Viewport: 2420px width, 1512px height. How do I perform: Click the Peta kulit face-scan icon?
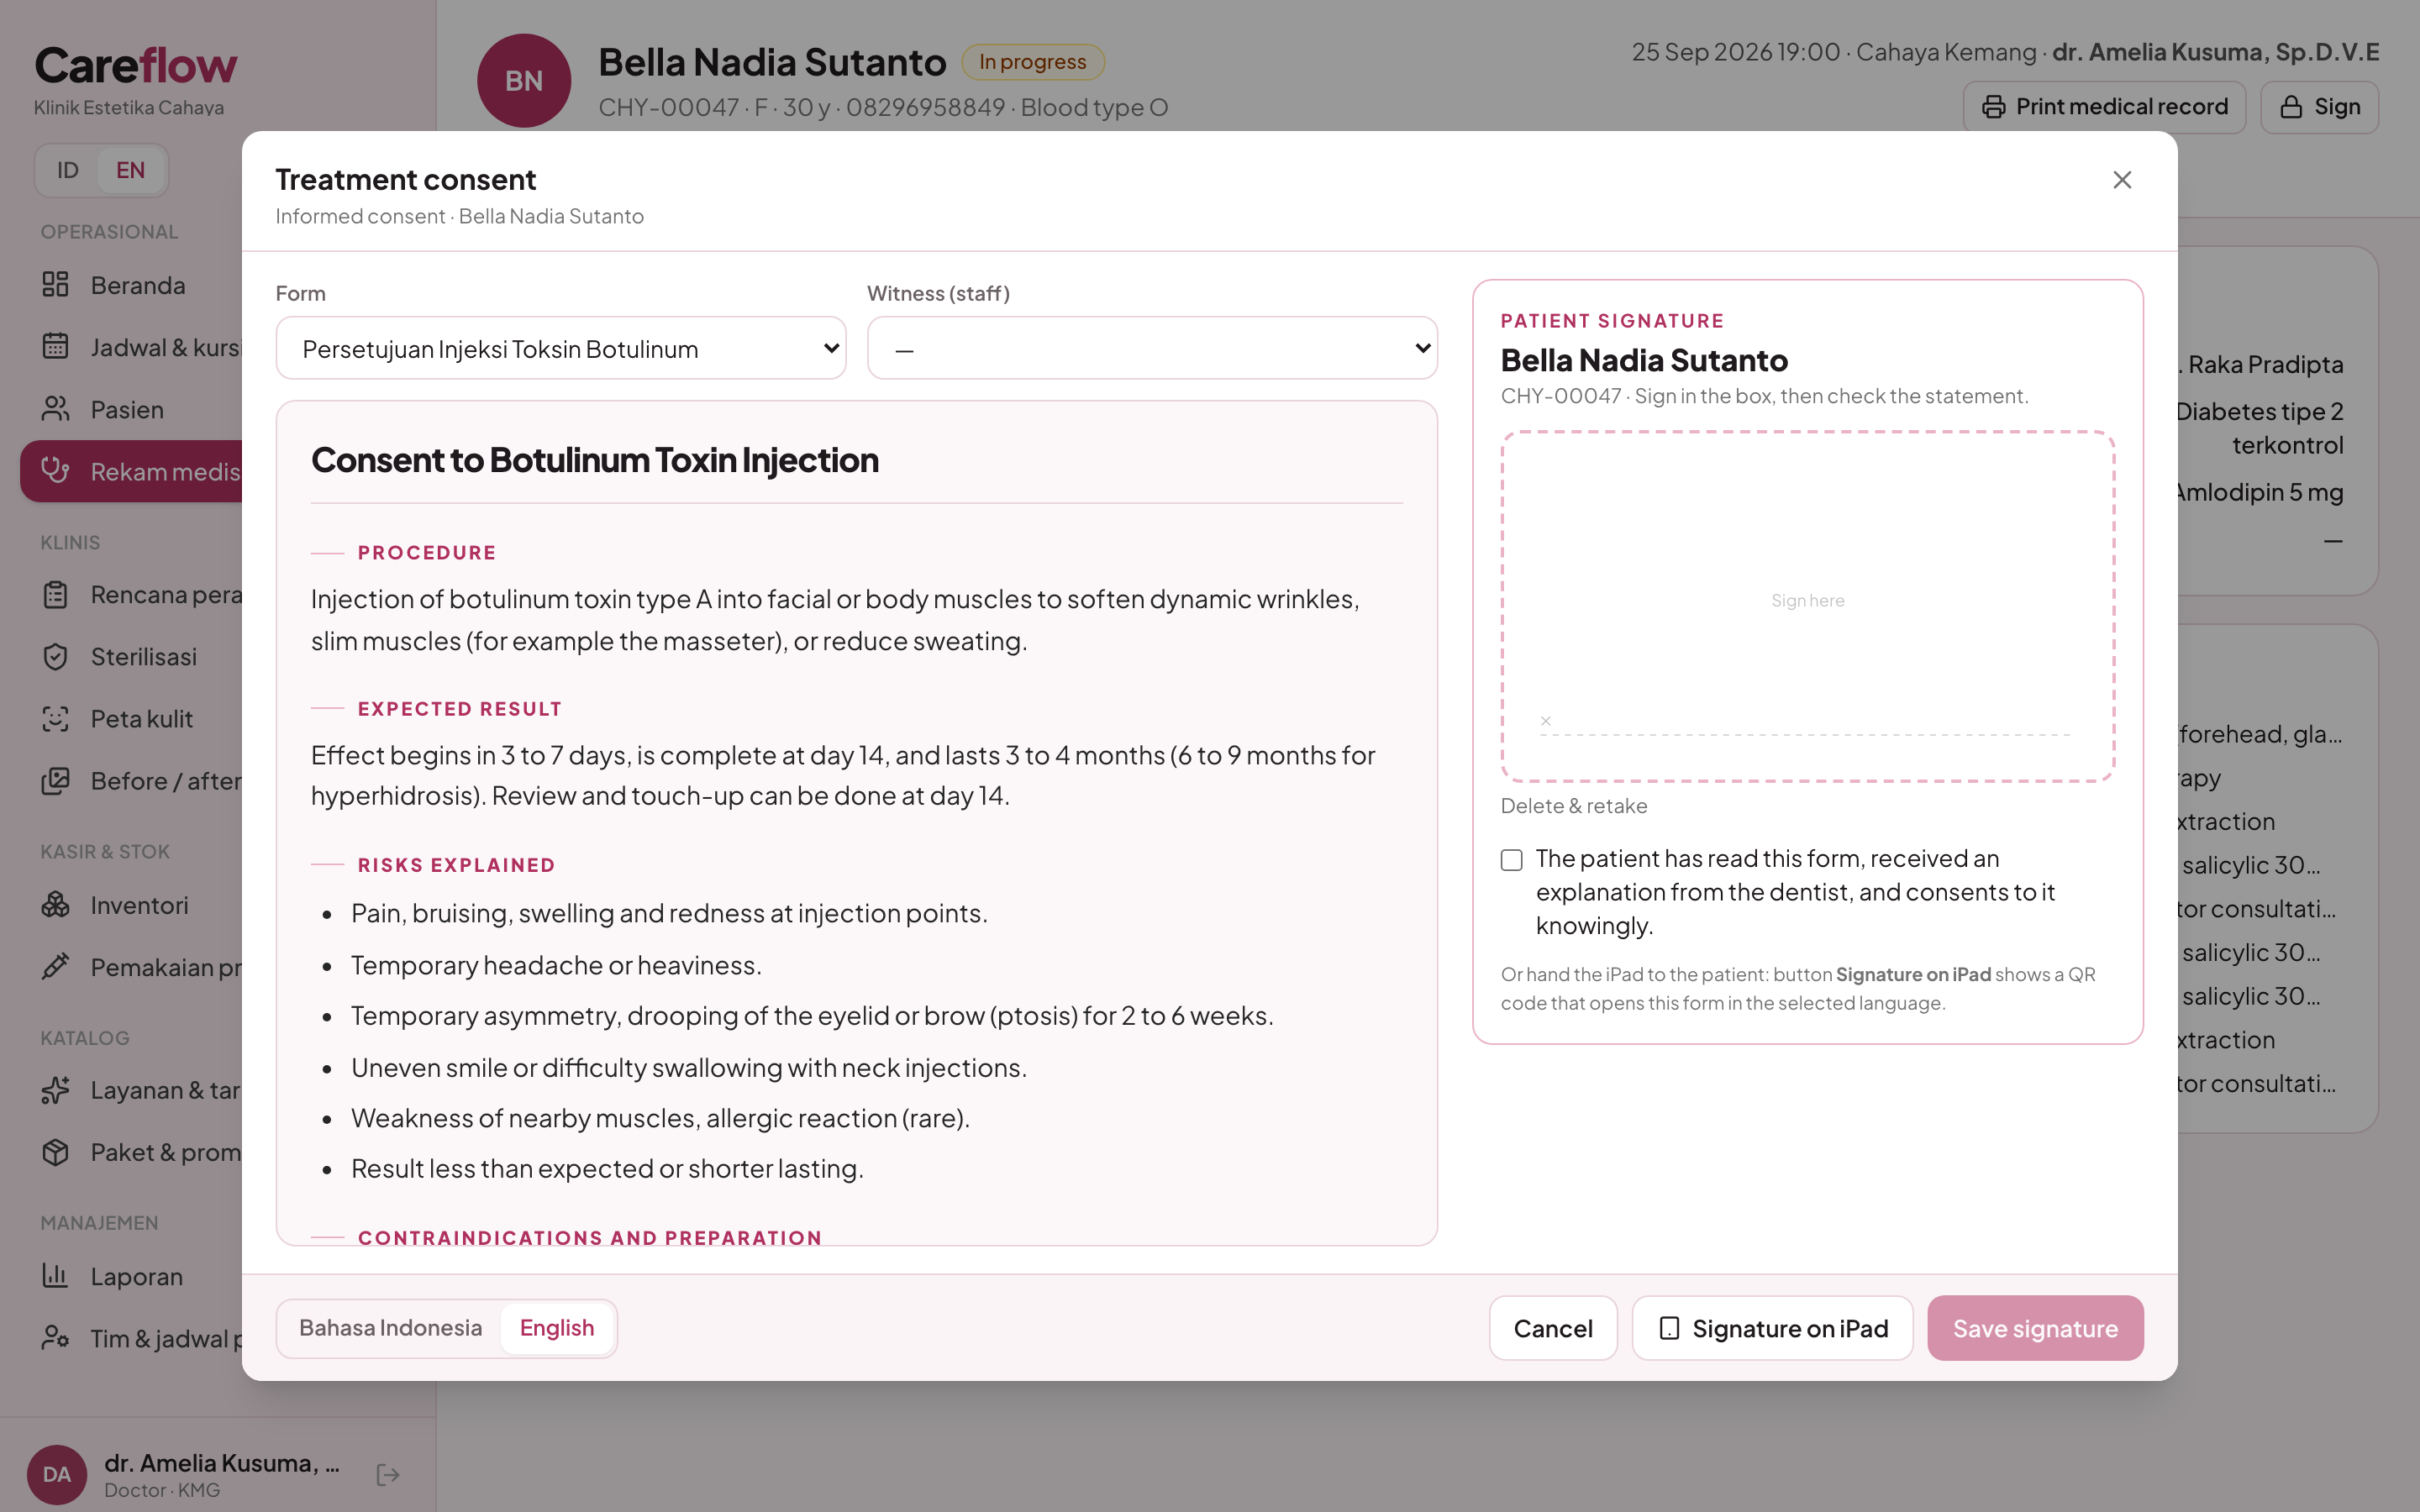click(x=55, y=719)
